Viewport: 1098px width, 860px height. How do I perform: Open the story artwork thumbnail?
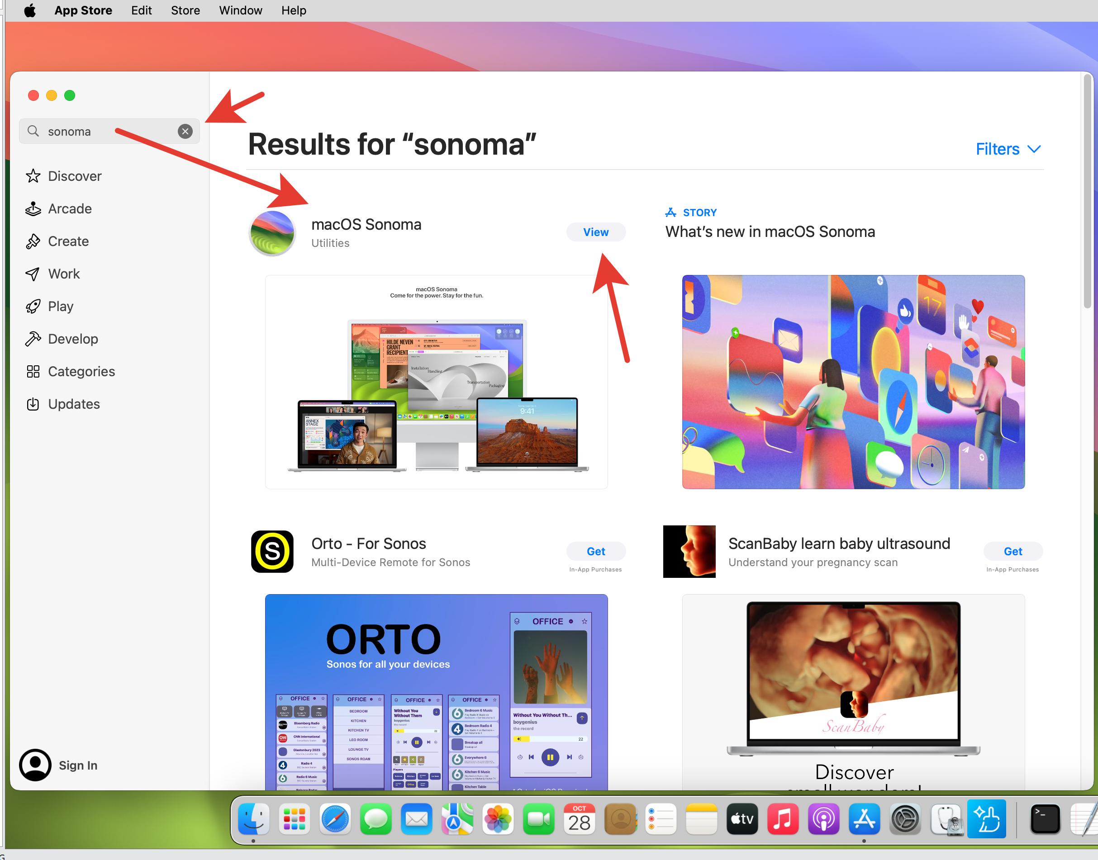tap(853, 382)
